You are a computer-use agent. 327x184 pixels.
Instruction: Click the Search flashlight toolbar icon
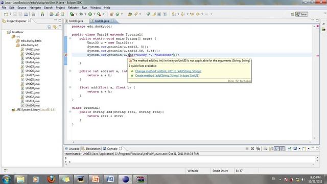click(136, 14)
